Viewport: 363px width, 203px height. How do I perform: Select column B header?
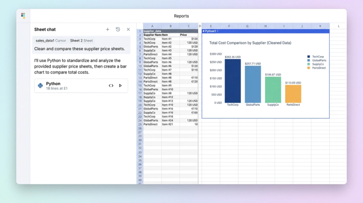171,26
